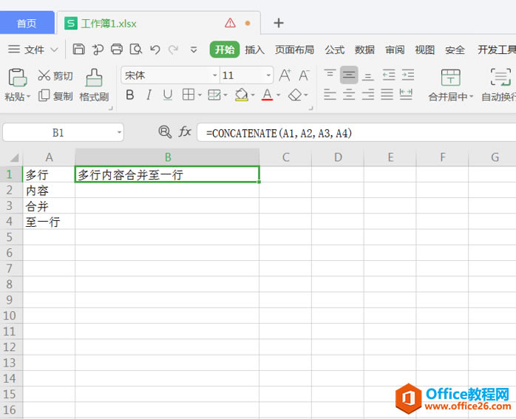The image size is (516, 419).
Task: Switch to the 首页 home tab
Action: (x=27, y=23)
